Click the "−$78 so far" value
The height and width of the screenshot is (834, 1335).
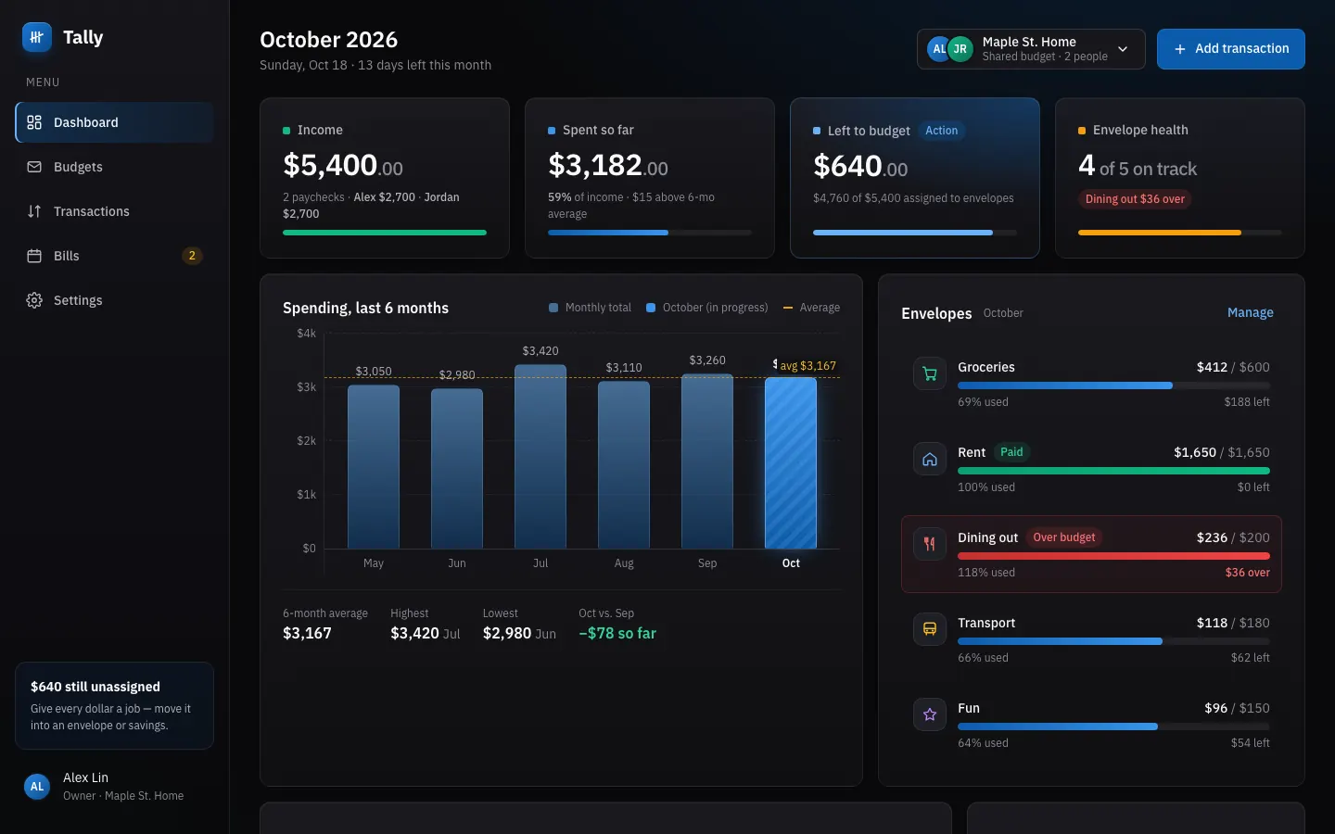click(617, 634)
